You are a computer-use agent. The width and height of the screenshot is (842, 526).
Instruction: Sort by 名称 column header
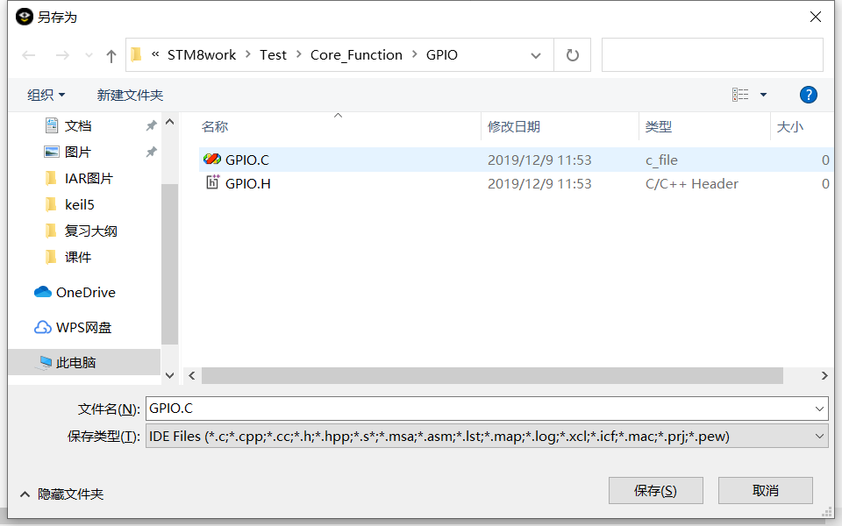point(215,126)
